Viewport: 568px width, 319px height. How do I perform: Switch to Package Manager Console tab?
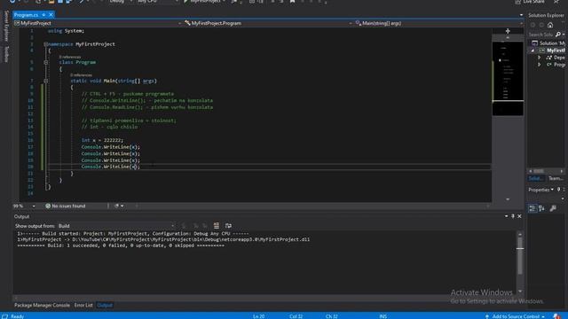click(42, 305)
